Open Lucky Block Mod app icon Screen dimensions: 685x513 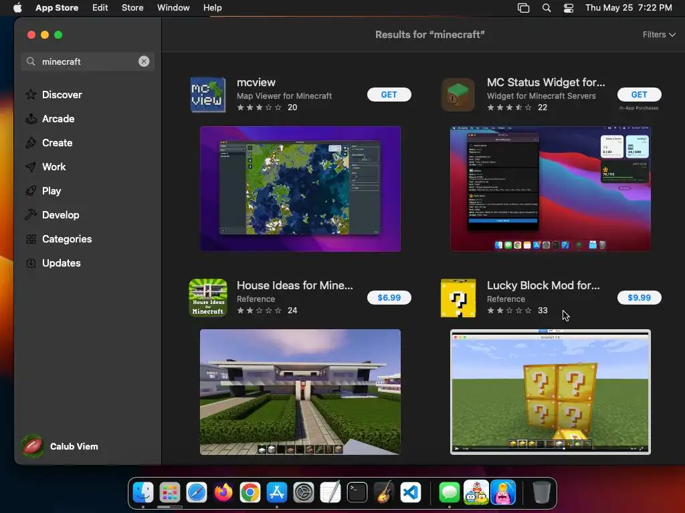click(458, 298)
